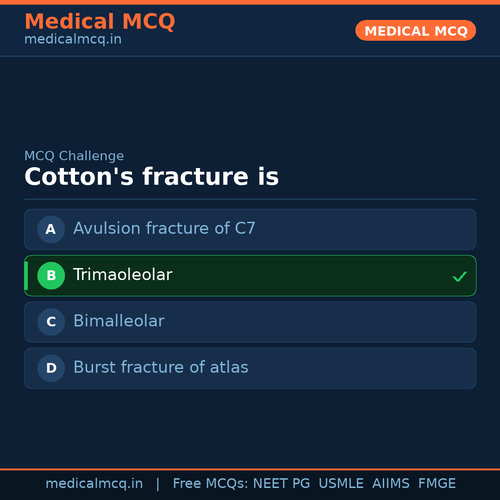The height and width of the screenshot is (500, 500).
Task: Click the option A letter badge icon
Action: [51, 229]
